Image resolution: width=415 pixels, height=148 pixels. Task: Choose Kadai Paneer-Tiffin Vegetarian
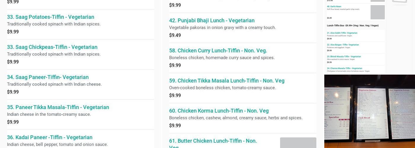tap(50, 137)
